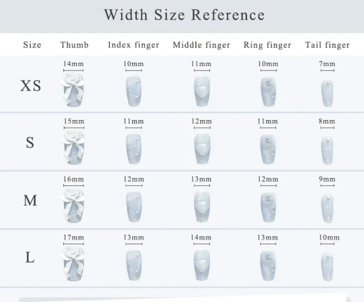Select the S size row label

coord(30,143)
